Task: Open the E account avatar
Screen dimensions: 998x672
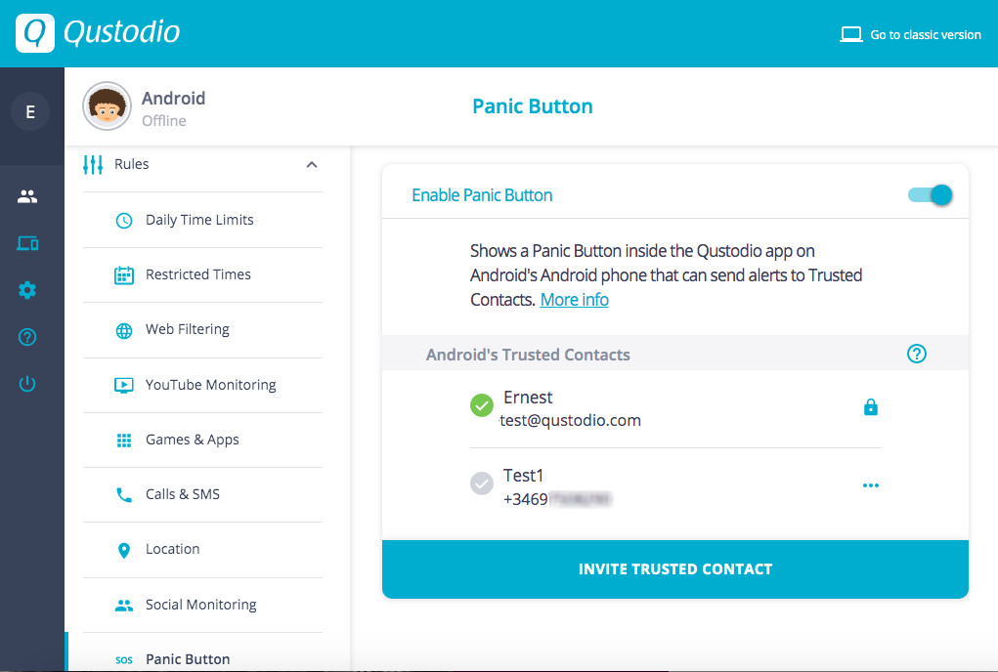Action: pyautogui.click(x=30, y=112)
